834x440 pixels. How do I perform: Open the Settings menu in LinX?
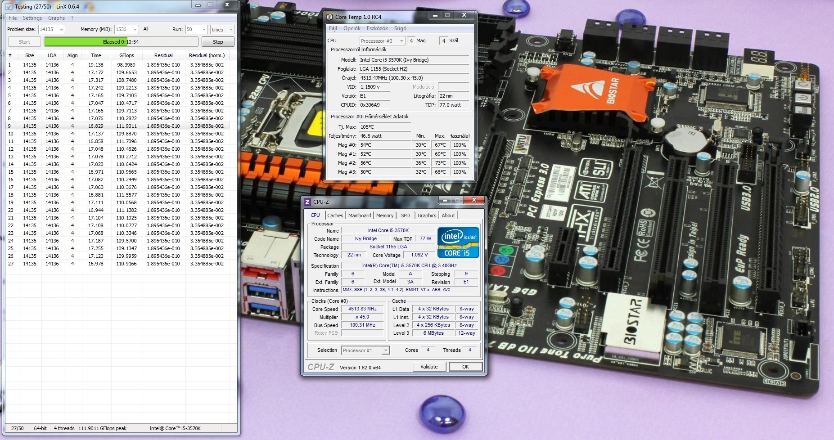pos(32,18)
